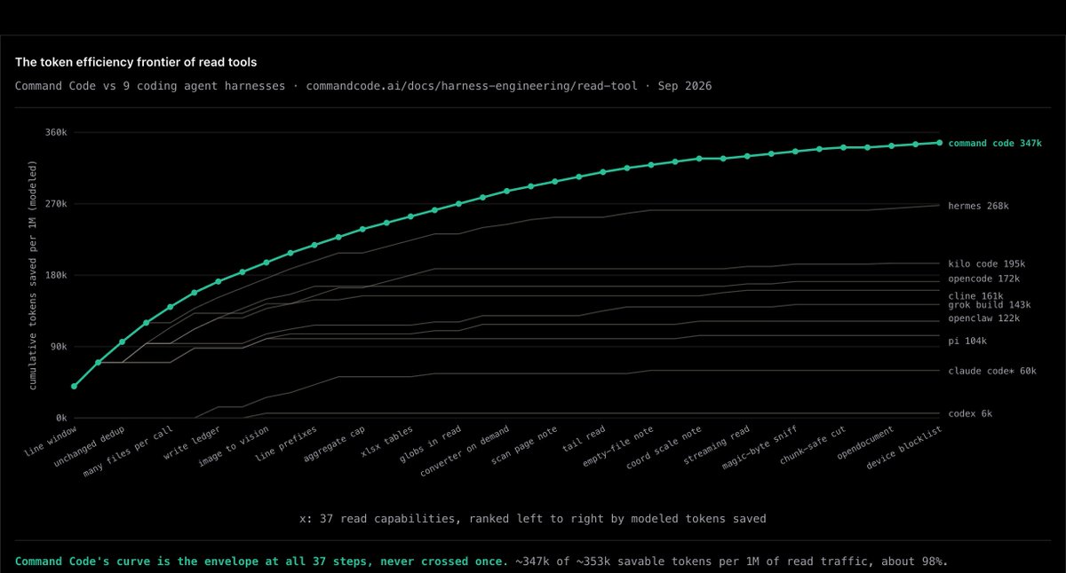This screenshot has height=573, width=1066.
Task: Click the "opendocument" x-axis label
Action: [x=867, y=442]
